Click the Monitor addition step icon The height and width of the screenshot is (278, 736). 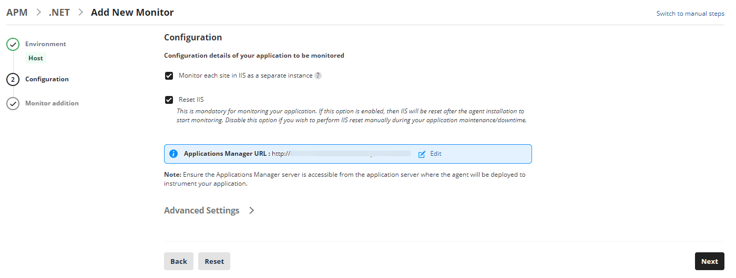coord(13,104)
